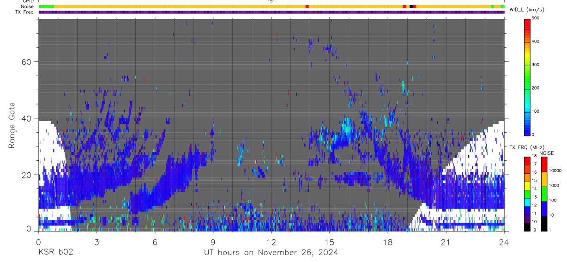Pick the red top segment of TX FRQ legend
The height and width of the screenshot is (262, 567).
[527, 161]
